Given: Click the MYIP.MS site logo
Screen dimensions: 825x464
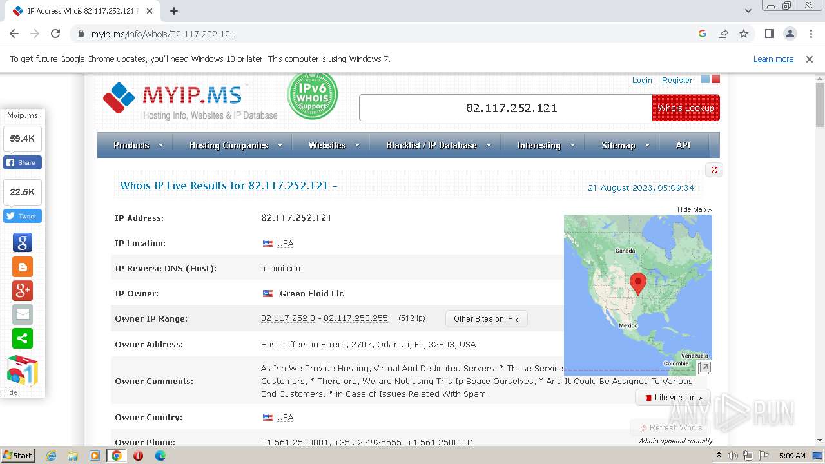Looking at the screenshot, I should (x=190, y=101).
